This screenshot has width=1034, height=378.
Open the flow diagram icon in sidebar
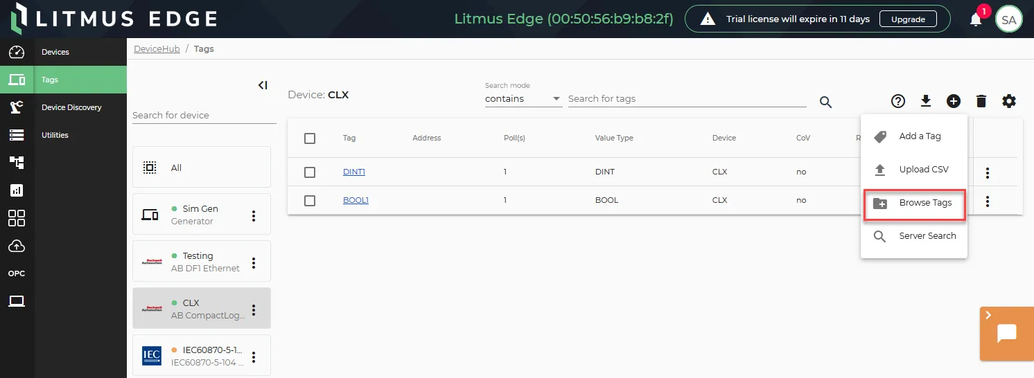(17, 163)
